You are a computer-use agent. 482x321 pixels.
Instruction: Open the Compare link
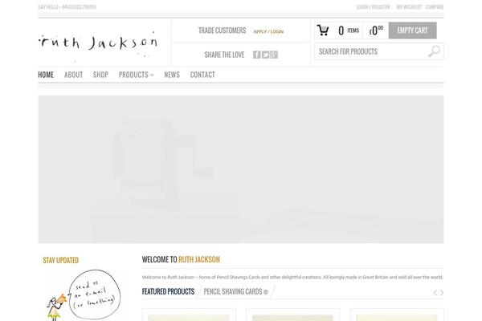coord(435,6)
